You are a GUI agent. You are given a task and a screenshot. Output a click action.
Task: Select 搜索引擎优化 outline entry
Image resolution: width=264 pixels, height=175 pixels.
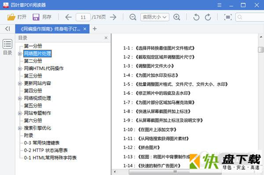pyautogui.click(x=37, y=128)
